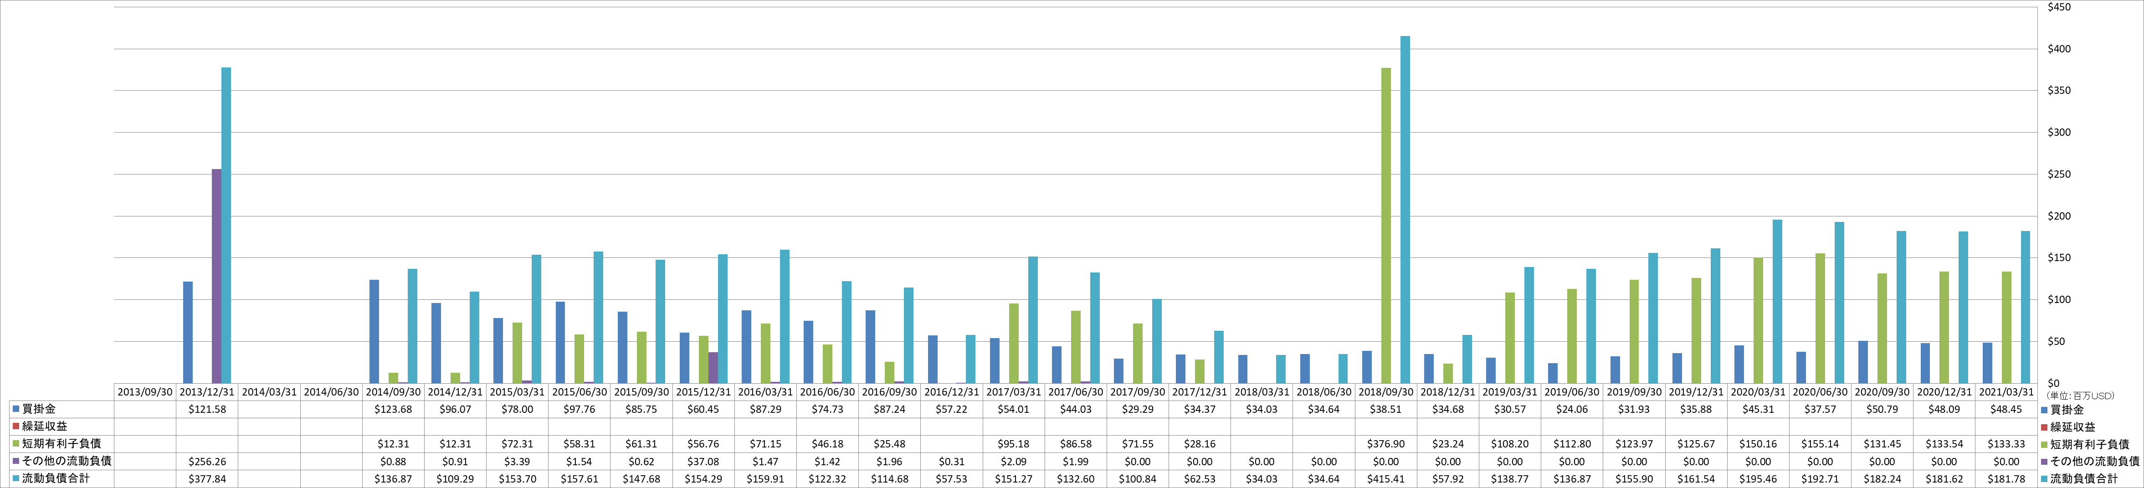Click the $57.53 流動負債合計 cell

click(x=951, y=479)
